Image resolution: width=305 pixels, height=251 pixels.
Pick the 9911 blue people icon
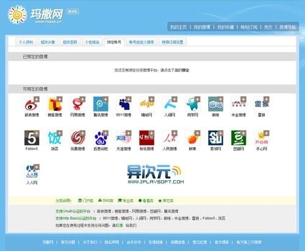point(124,104)
